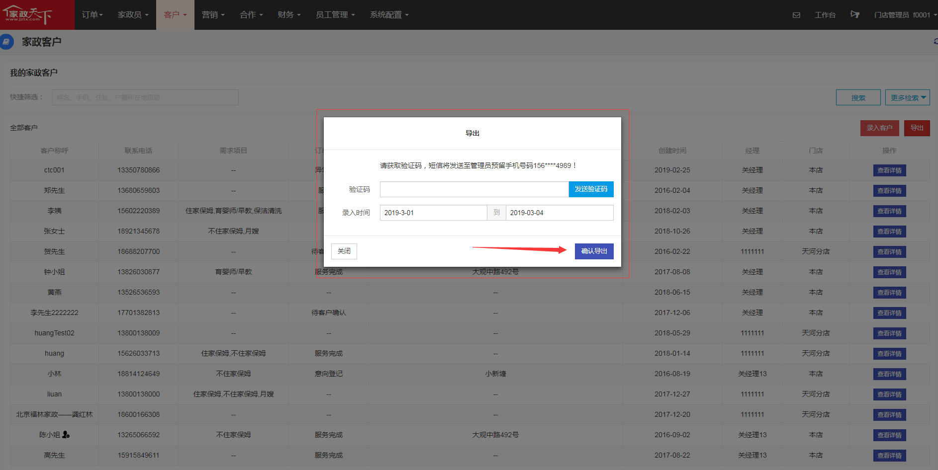Click the blue 家政客户 page icon
The height and width of the screenshot is (470, 938).
tap(6, 42)
